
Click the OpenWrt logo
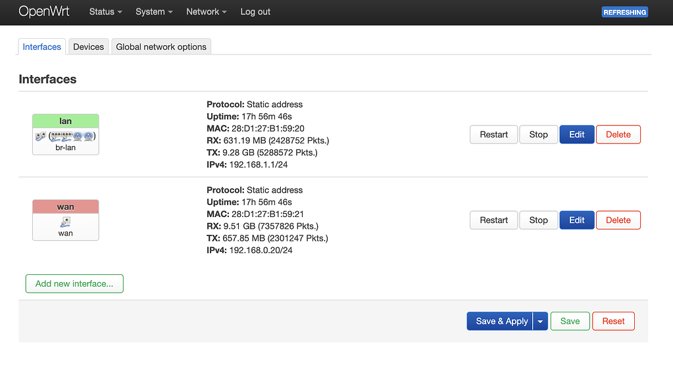pyautogui.click(x=44, y=12)
